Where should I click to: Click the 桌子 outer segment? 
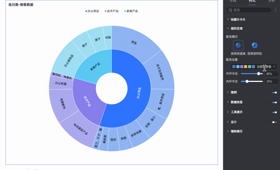[98, 40]
